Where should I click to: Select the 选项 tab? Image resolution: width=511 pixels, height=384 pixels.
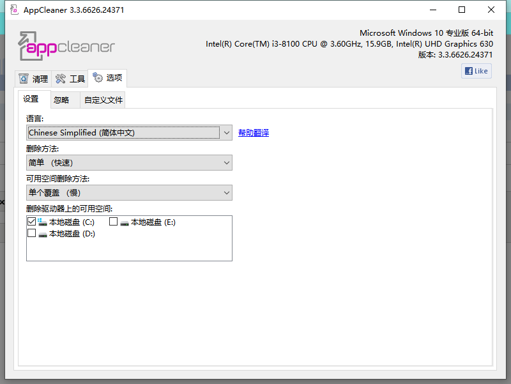point(107,78)
